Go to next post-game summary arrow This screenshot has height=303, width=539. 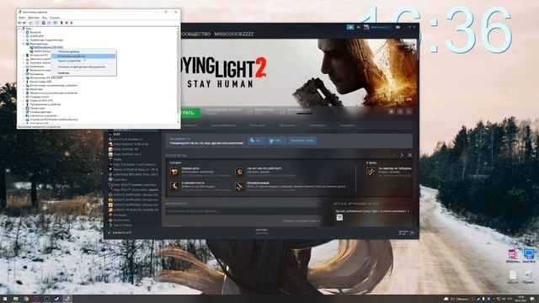point(402,155)
